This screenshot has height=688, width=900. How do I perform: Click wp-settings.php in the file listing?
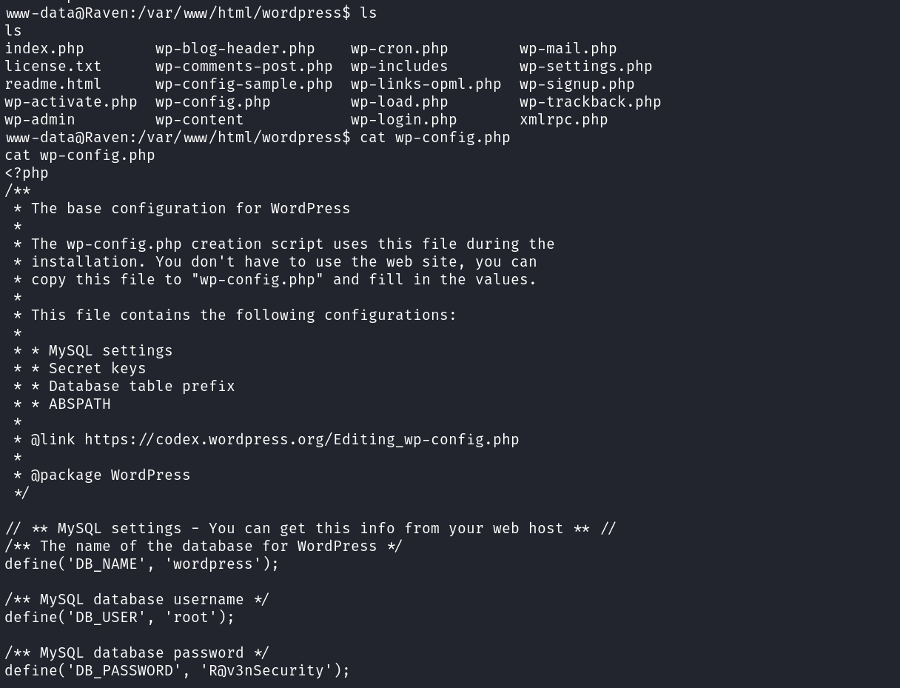[585, 67]
